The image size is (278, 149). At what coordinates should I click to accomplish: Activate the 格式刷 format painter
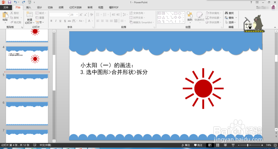(x=16, y=22)
